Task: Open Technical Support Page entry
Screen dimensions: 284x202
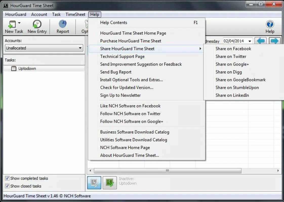Action: (x=147, y=56)
